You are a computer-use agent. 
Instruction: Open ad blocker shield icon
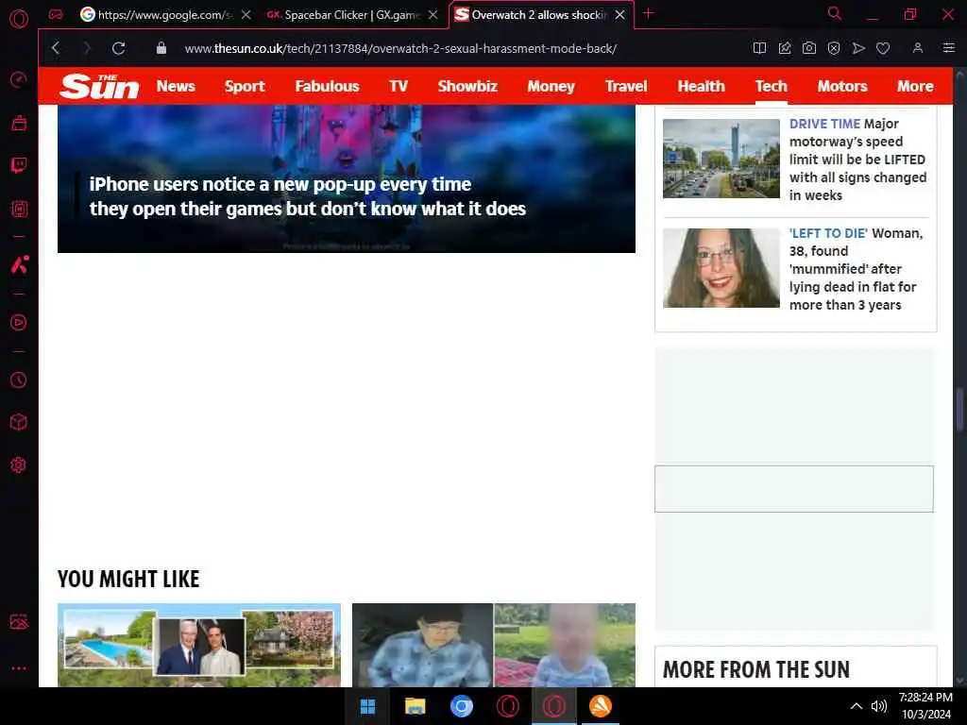pos(834,48)
